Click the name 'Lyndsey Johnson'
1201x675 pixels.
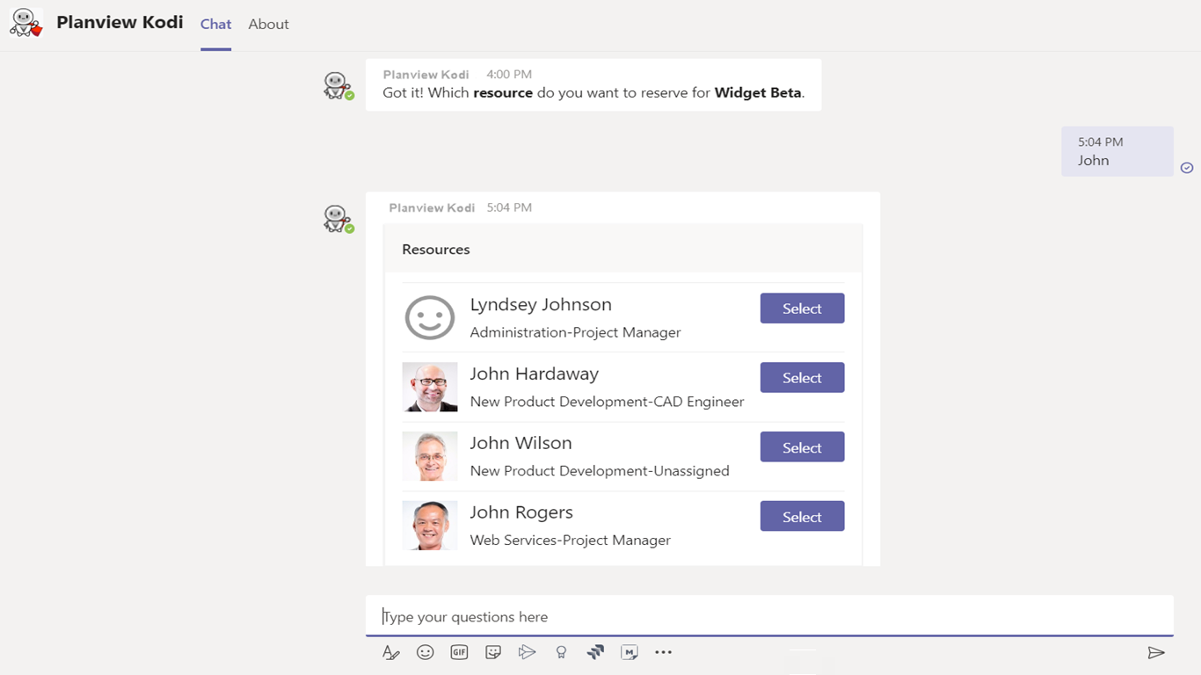pyautogui.click(x=541, y=305)
